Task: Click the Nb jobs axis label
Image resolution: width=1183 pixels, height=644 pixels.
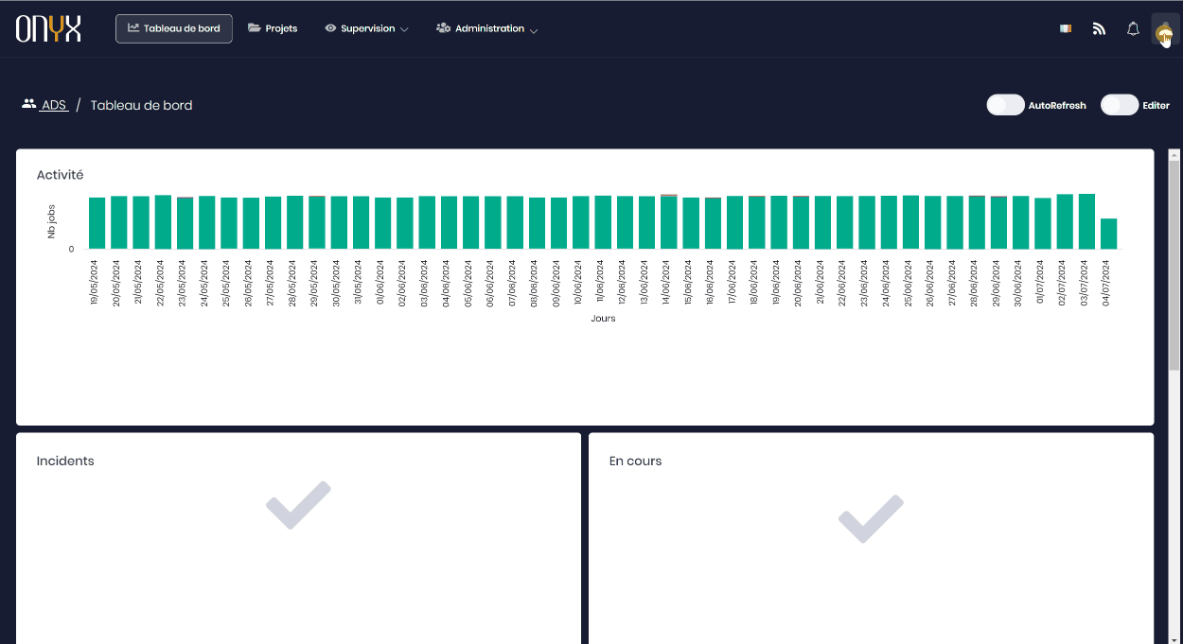Action: 52,219
